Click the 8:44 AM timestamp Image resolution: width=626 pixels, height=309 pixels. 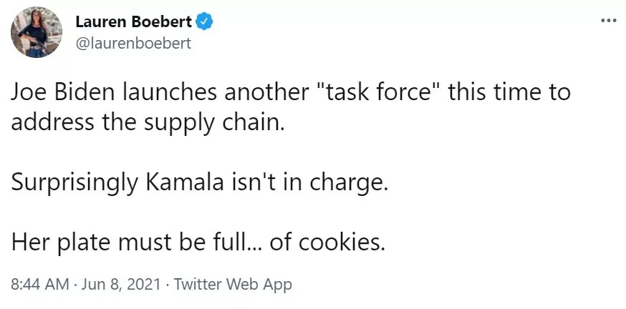[39, 284]
